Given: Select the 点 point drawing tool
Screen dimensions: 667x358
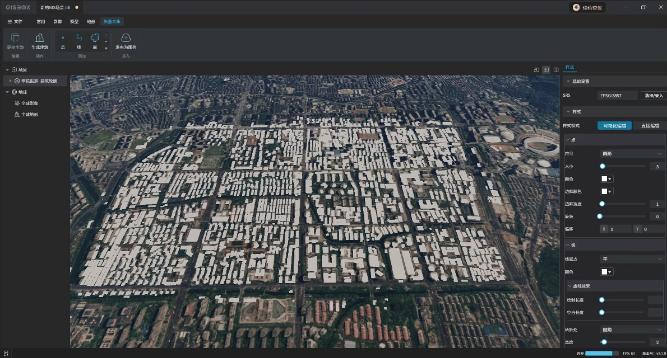Looking at the screenshot, I should [x=62, y=38].
